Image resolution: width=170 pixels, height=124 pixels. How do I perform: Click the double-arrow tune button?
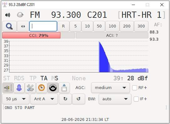23,26
